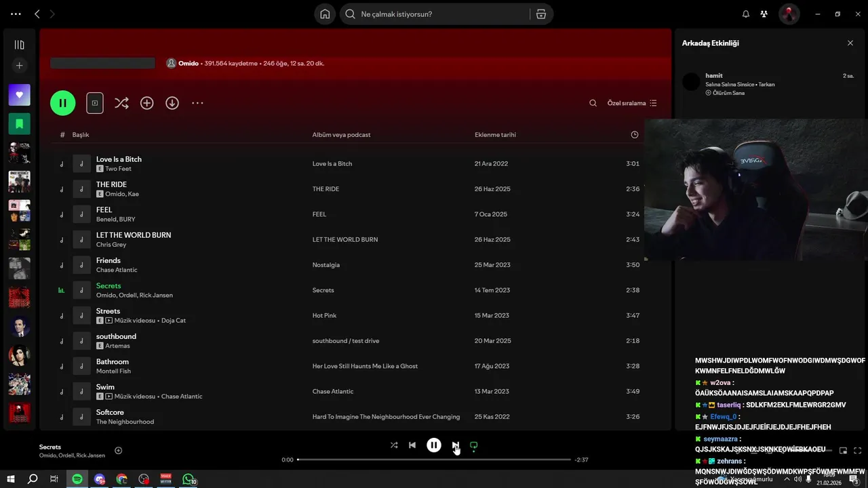Open Your Episodes green bookmark tile
868x488 pixels.
[x=19, y=124]
